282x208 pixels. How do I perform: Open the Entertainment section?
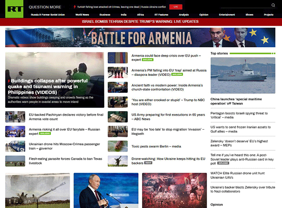[x=227, y=15]
